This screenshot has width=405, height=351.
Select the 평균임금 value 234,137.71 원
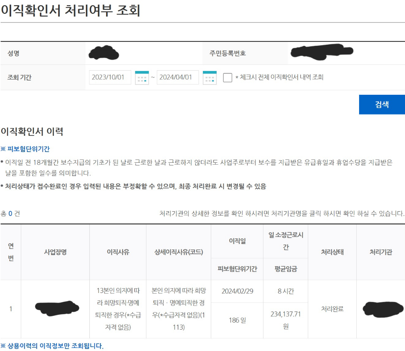286,320
